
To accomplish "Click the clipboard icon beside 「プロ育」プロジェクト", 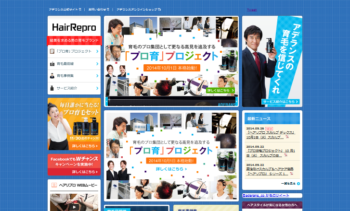I will (52, 51).
